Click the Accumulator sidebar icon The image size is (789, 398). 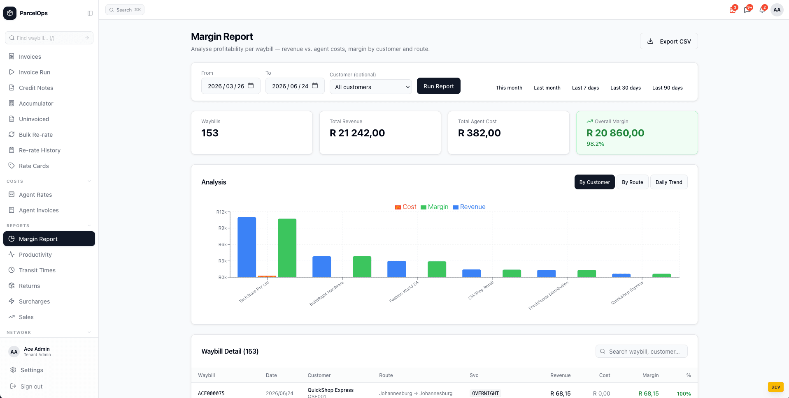tap(12, 103)
